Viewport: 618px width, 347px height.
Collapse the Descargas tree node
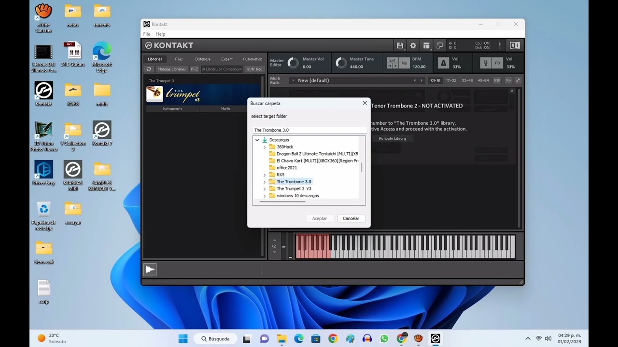[257, 140]
